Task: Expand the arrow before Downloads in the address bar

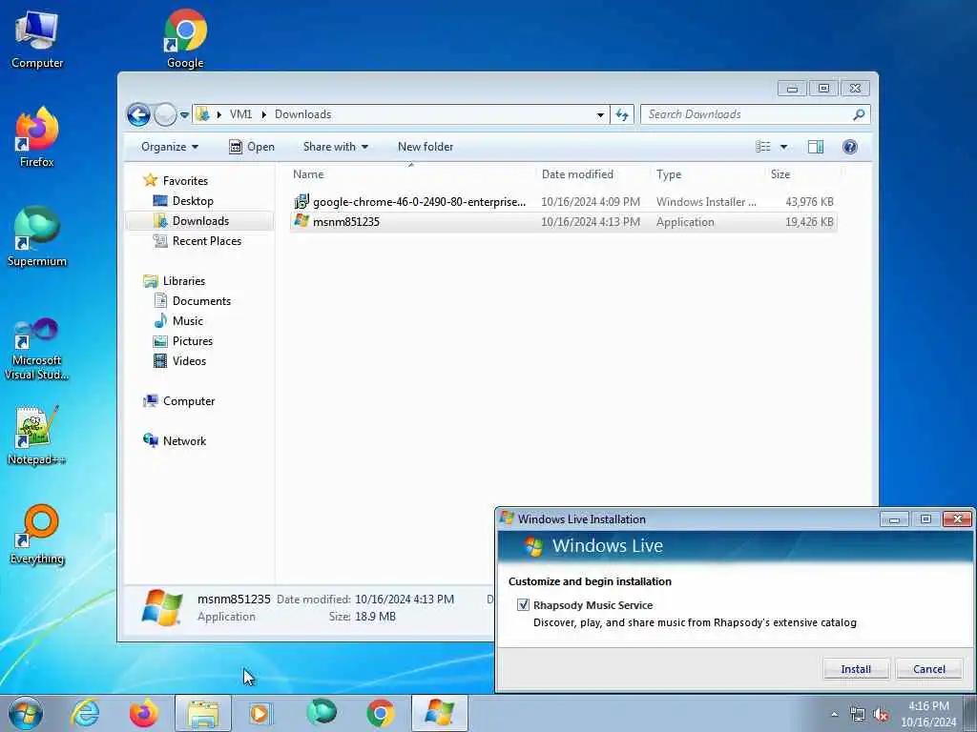Action: [263, 114]
